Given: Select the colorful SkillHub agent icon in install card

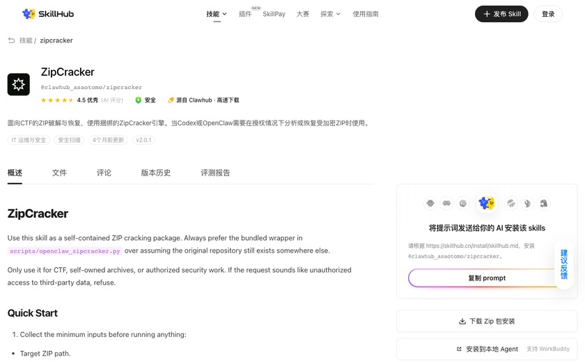Looking at the screenshot, I should (x=487, y=203).
